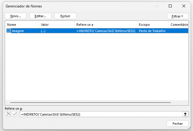Click Pasta de Trabalho scope cell
This screenshot has height=131, width=193.
pyautogui.click(x=152, y=31)
